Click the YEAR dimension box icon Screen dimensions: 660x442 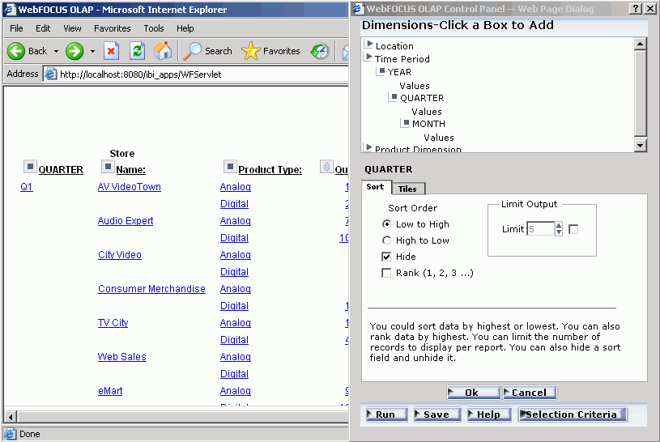point(381,71)
